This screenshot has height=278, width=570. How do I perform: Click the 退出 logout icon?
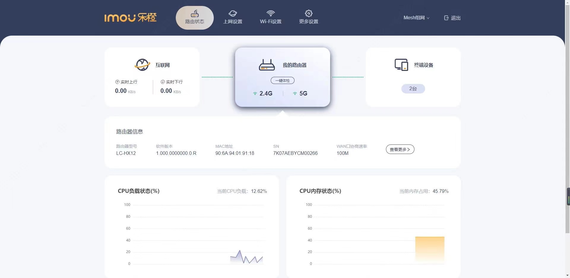pos(446,18)
